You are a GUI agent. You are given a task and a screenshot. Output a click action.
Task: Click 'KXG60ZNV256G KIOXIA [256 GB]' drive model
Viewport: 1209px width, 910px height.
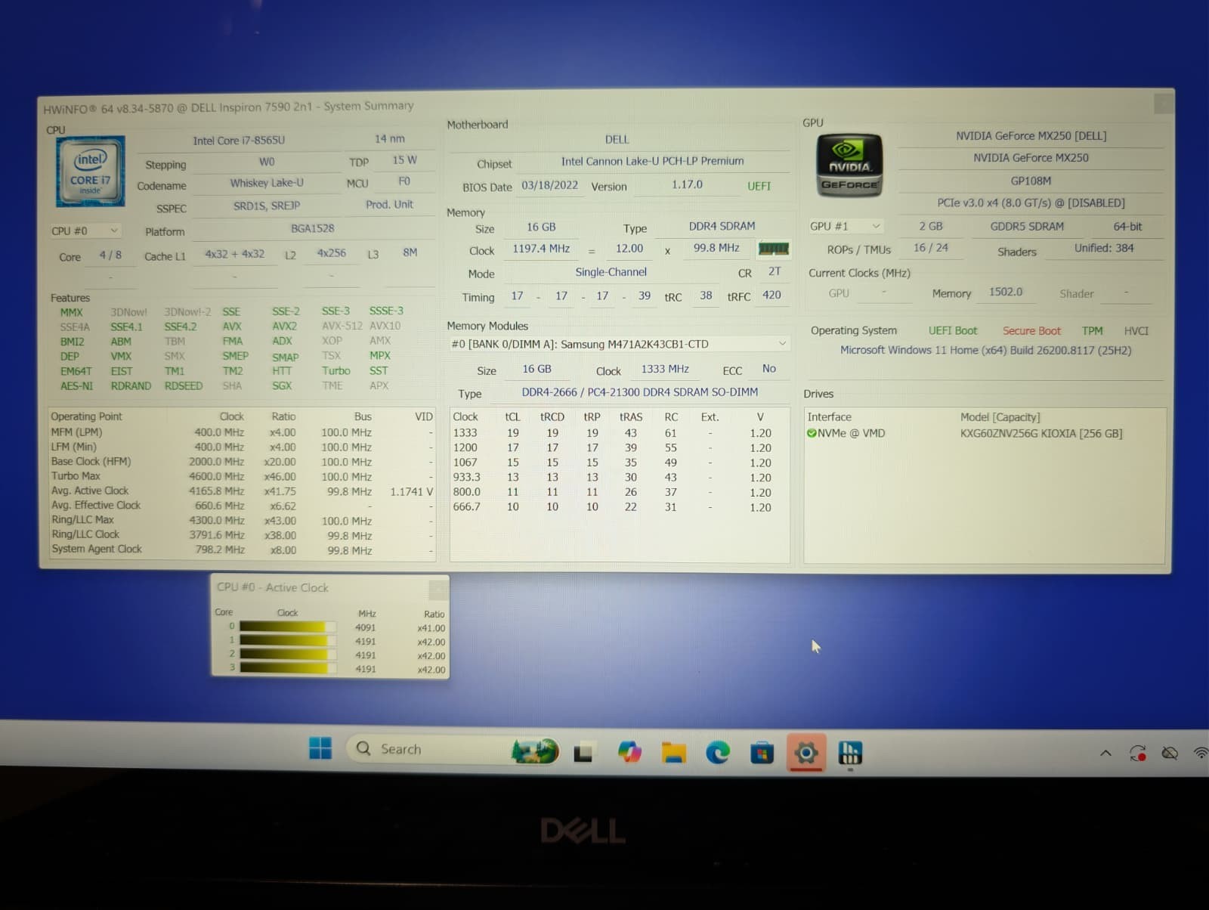1041,434
